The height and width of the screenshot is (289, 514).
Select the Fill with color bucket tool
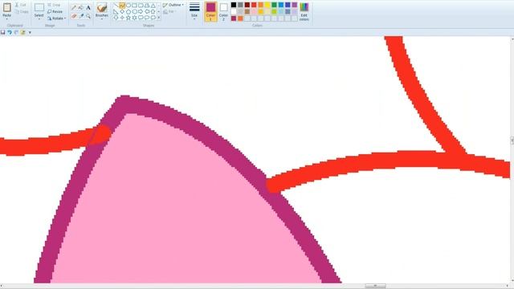[81, 7]
